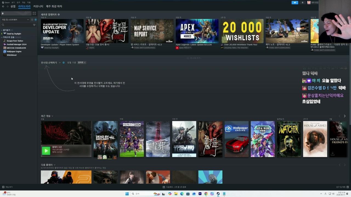The image size is (351, 197).
Task: Go back with the left arrow navigation
Action: tap(3, 6)
